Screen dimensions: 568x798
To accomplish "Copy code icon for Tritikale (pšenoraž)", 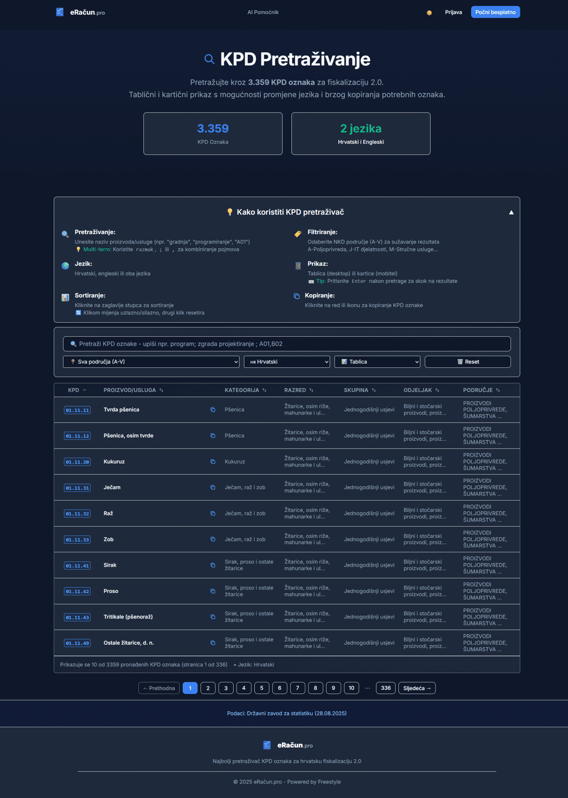I will (x=213, y=617).
